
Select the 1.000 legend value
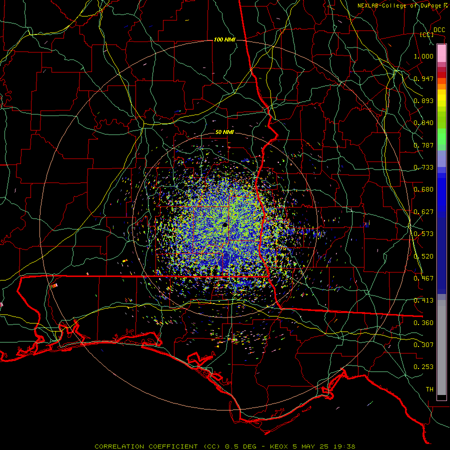(x=423, y=56)
